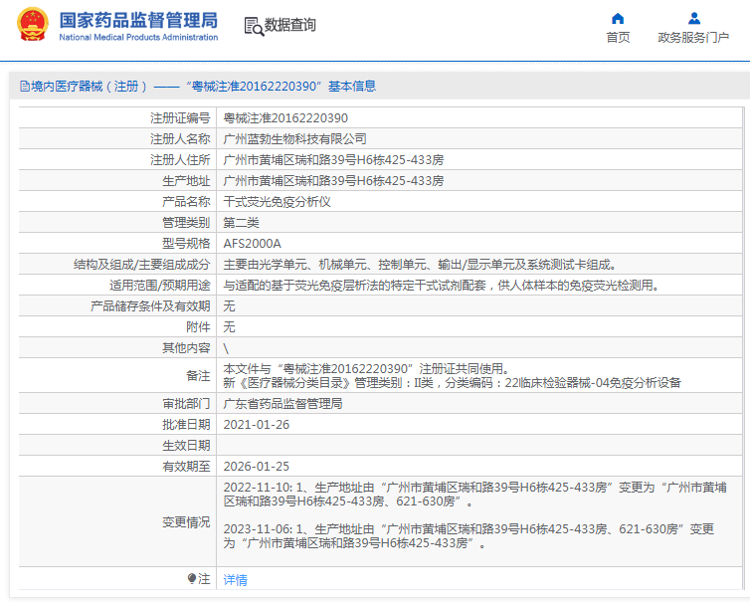Click 新《医疗器械分类目录》remark line
Screen dimensions: 750x602
click(x=452, y=383)
